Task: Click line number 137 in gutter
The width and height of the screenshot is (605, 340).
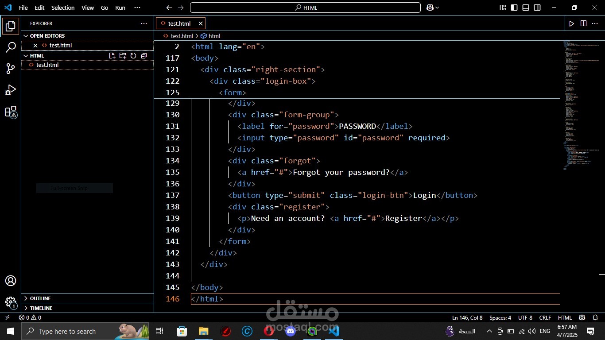Action: click(x=172, y=195)
